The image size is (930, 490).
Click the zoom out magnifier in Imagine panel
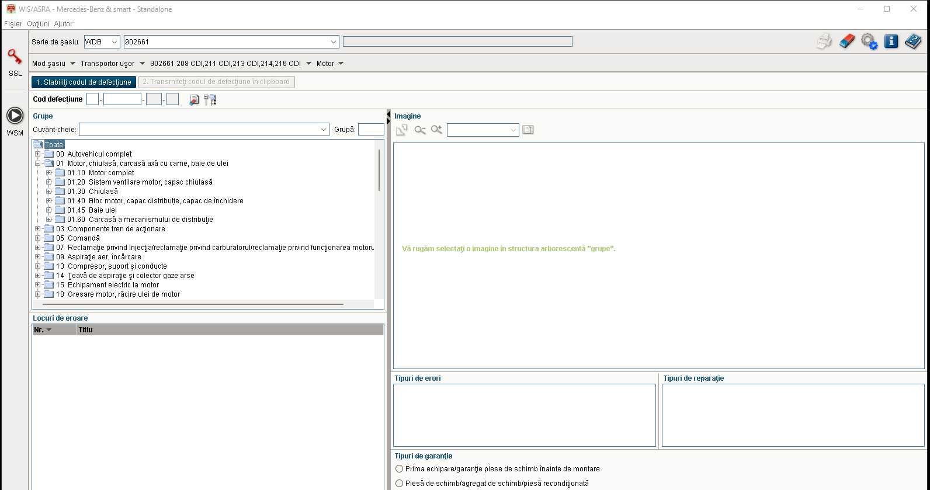[x=419, y=130]
